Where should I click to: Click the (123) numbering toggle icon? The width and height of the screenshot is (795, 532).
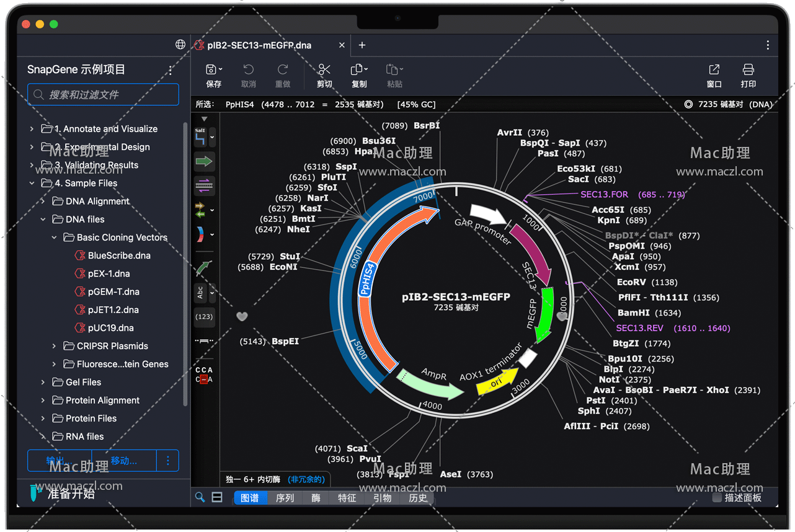pyautogui.click(x=204, y=316)
